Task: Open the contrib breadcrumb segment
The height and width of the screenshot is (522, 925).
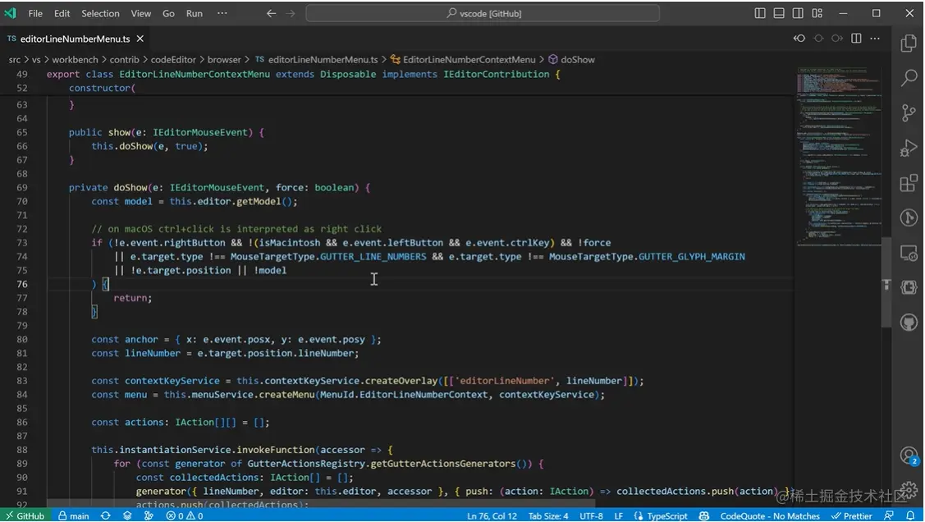Action: [x=125, y=60]
